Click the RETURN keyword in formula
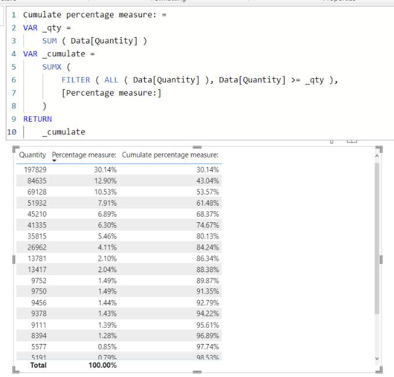The image size is (394, 377). tap(38, 119)
